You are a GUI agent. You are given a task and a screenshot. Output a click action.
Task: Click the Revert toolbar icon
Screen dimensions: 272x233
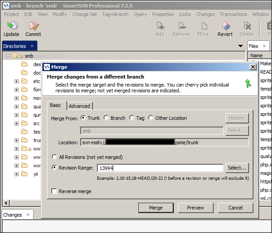pos(226,25)
